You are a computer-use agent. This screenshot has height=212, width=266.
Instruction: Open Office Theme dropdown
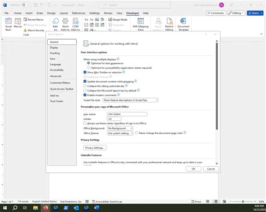tap(120, 133)
